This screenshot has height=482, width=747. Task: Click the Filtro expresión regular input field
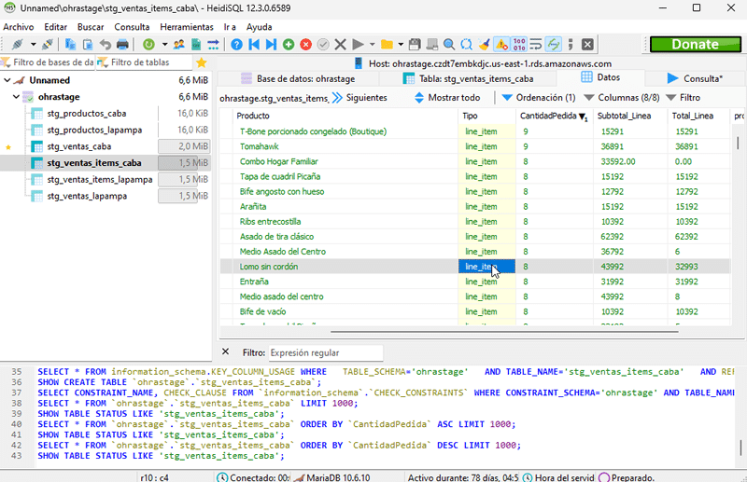324,352
